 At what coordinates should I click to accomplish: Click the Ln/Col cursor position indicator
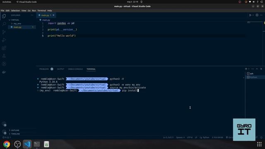(168, 137)
